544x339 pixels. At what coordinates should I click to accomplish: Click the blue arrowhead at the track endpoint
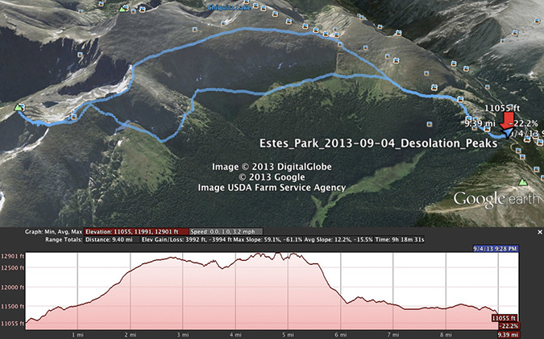point(507,133)
